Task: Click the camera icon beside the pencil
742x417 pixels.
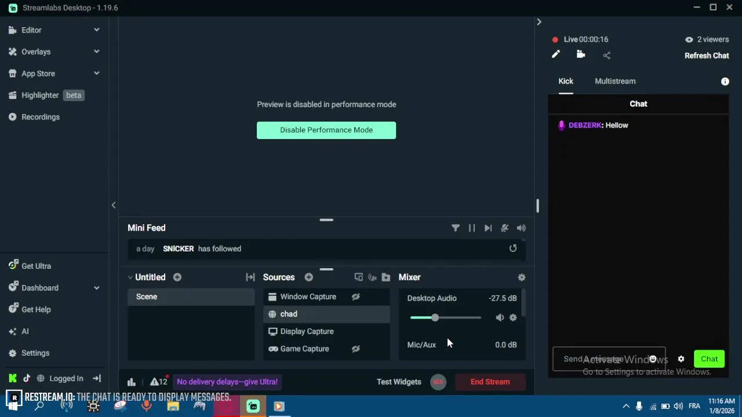Action: coord(581,54)
